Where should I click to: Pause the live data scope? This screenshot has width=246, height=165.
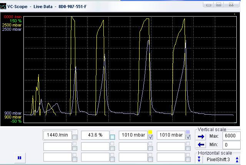(x=19, y=157)
